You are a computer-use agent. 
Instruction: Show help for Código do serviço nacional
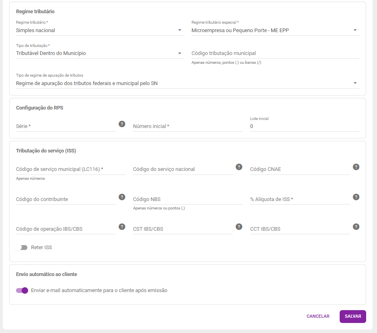(x=239, y=167)
